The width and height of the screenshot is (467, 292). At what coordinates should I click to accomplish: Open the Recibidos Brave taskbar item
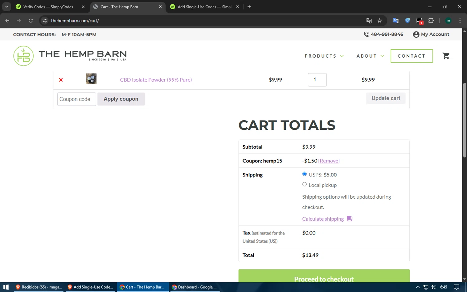click(x=39, y=287)
